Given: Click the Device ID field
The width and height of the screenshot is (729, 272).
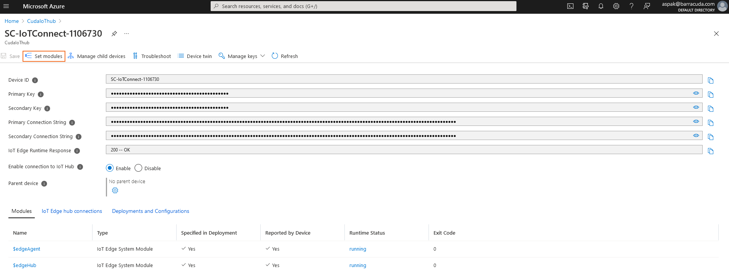Looking at the screenshot, I should (404, 79).
